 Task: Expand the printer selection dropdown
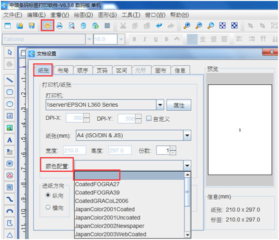coord(160,105)
